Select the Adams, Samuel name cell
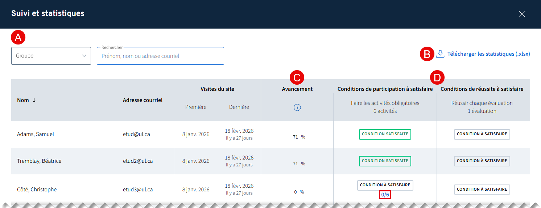The height and width of the screenshot is (208, 541). coord(36,134)
